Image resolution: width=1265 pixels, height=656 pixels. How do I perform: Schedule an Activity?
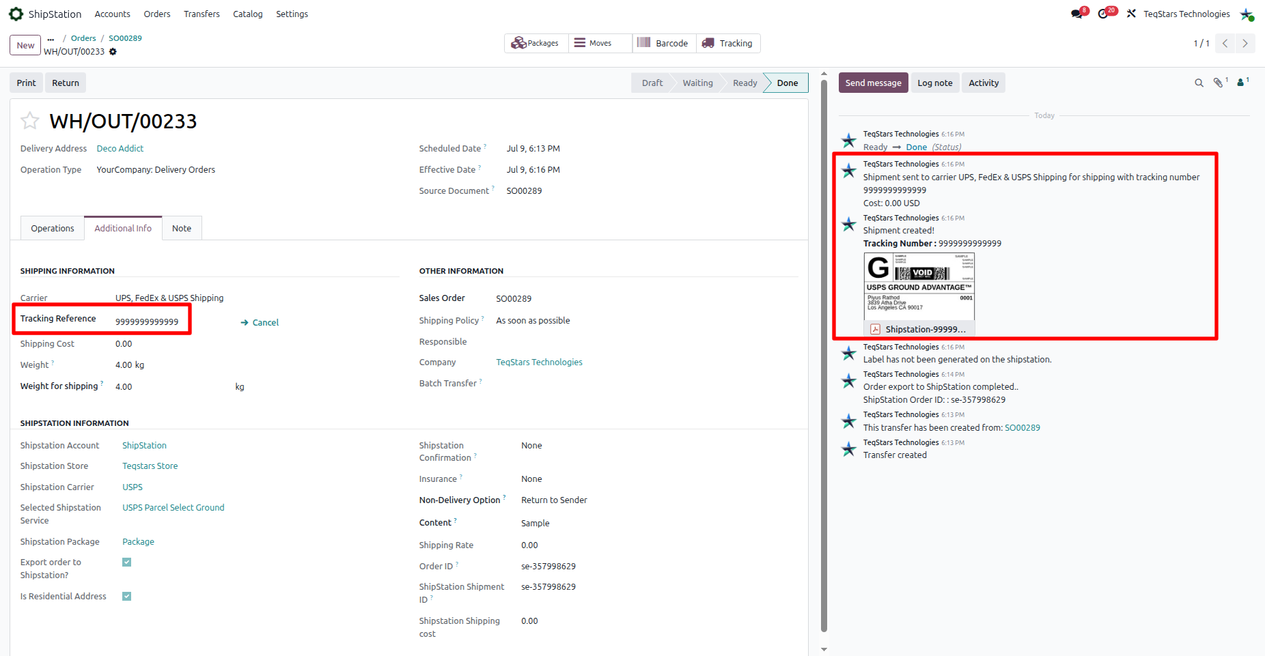pos(984,83)
